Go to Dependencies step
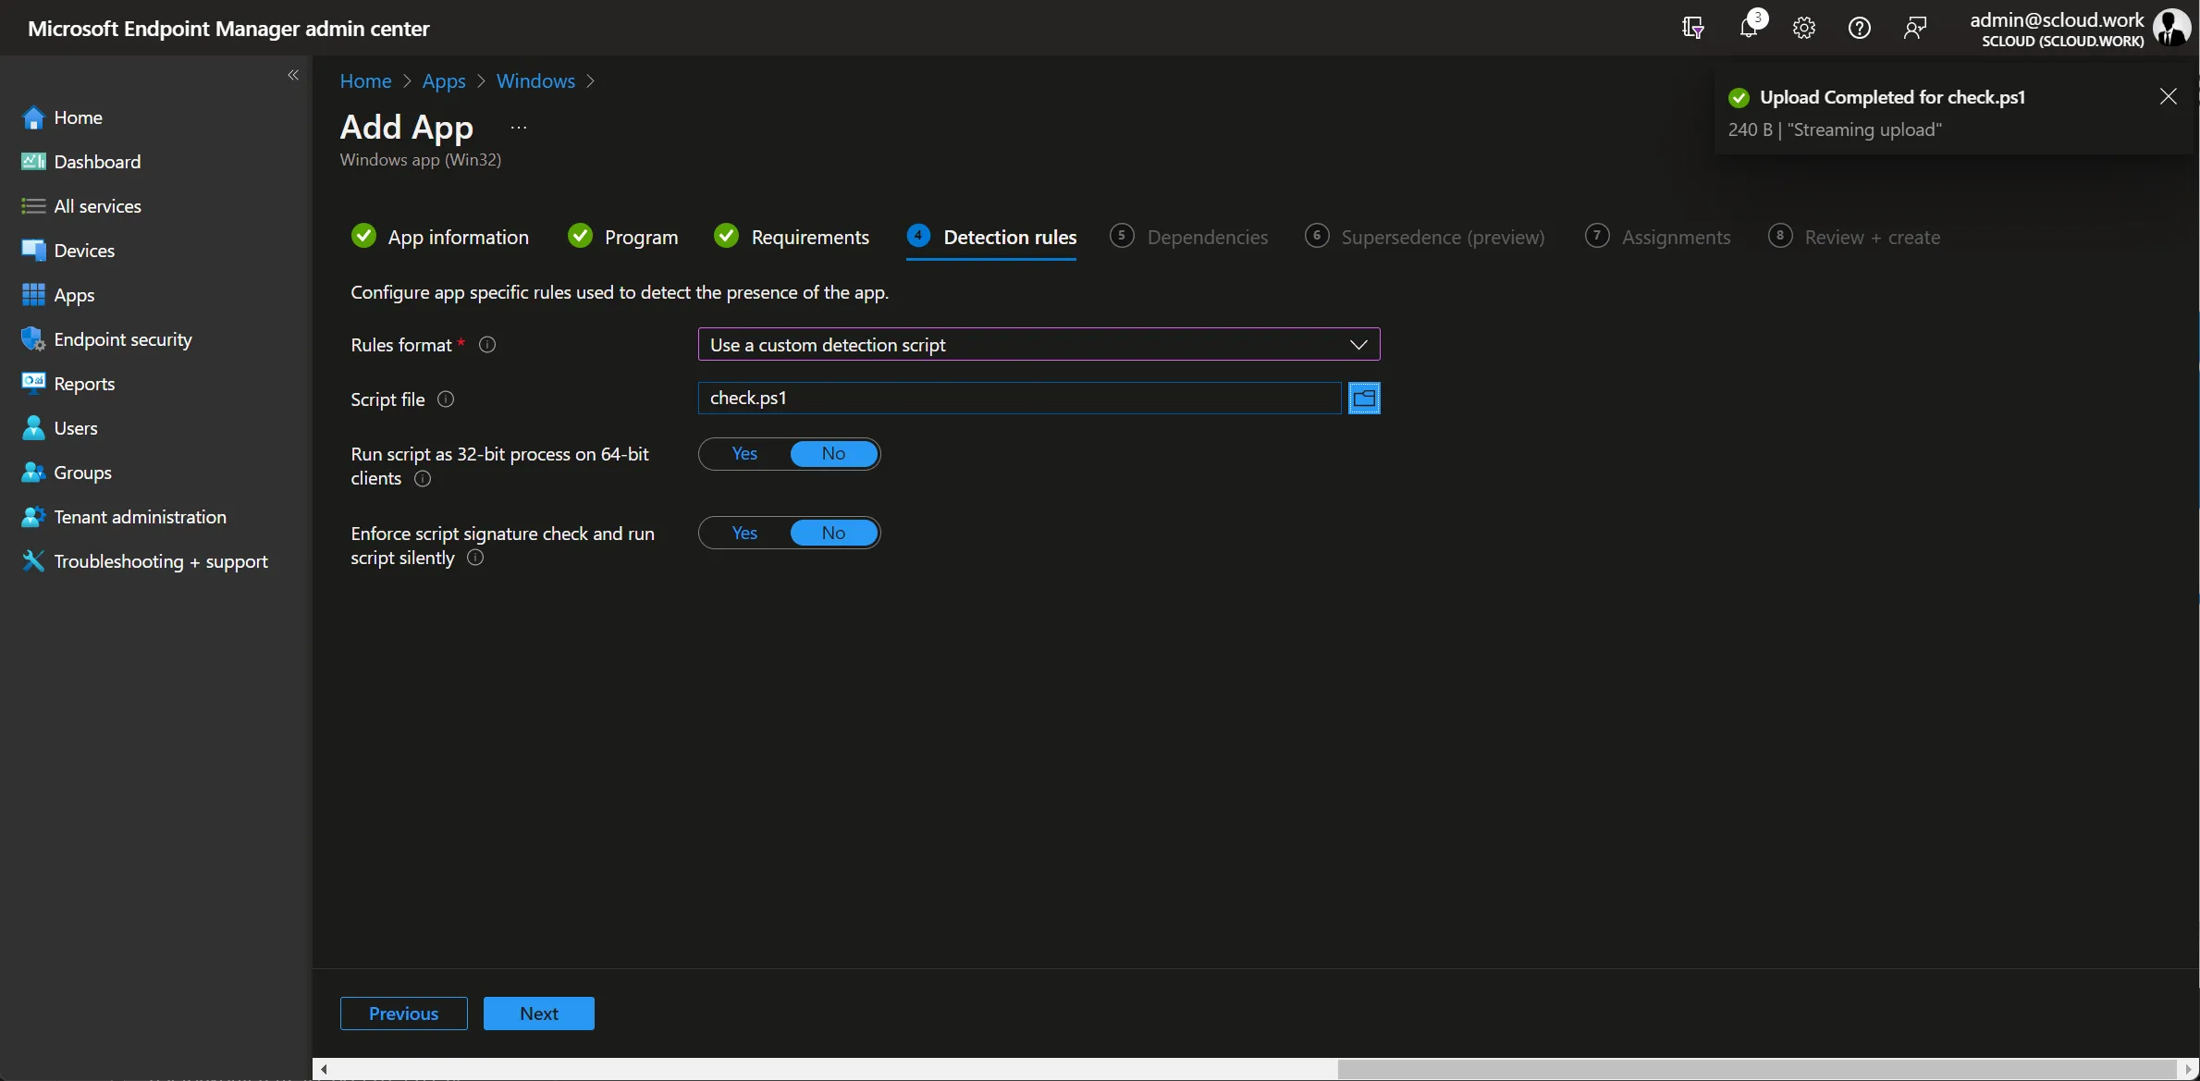 click(1189, 238)
